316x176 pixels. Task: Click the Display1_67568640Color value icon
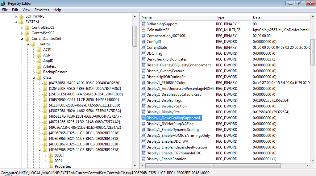tap(143, 82)
